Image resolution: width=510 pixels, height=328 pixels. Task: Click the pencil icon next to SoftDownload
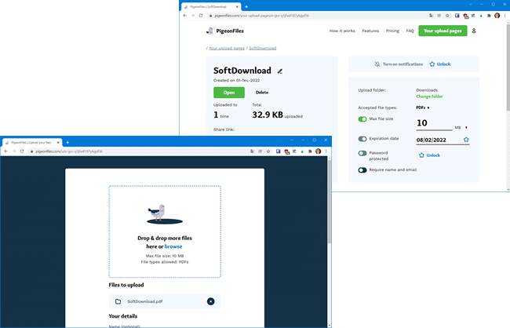click(279, 71)
